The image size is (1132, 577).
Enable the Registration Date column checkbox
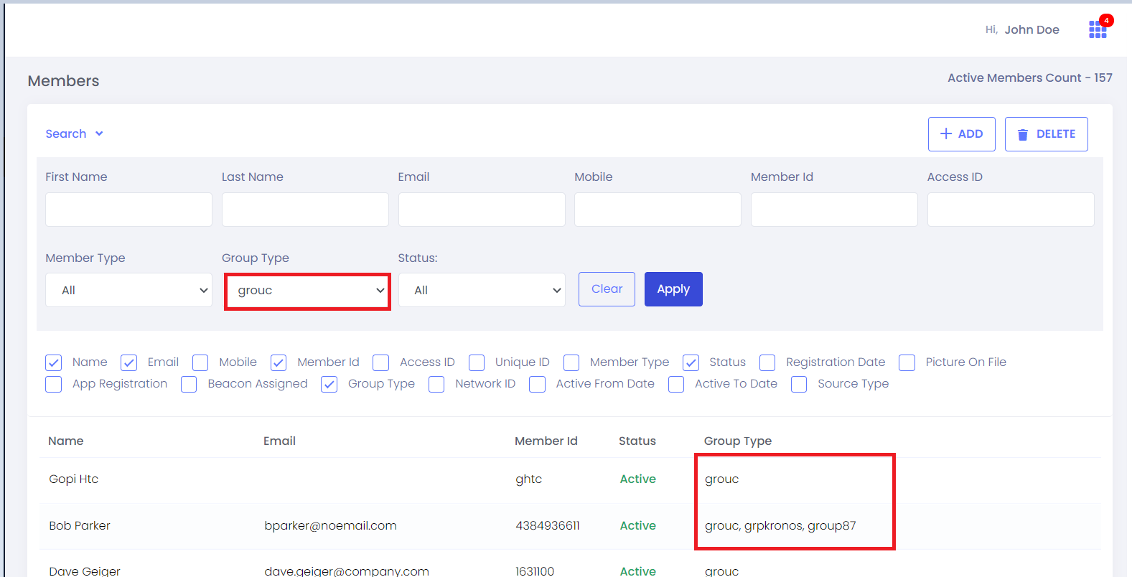tap(767, 362)
